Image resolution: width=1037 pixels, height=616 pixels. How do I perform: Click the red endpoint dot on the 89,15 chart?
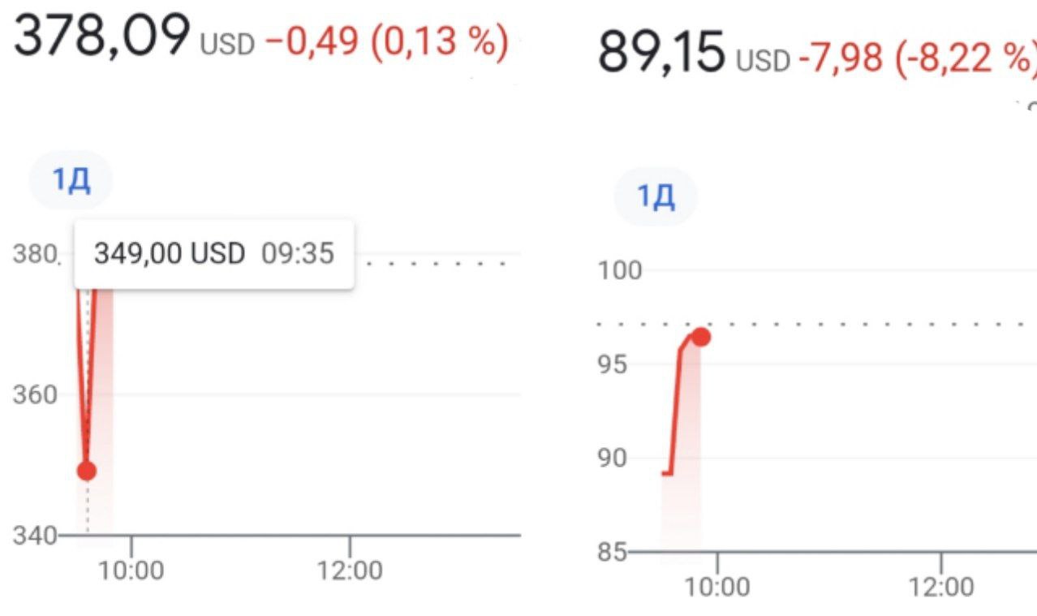click(700, 337)
